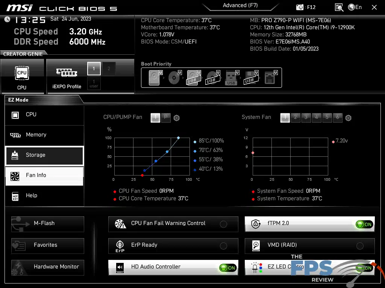Select System Fan 5 tab
This screenshot has width=385, height=288.
327,117
